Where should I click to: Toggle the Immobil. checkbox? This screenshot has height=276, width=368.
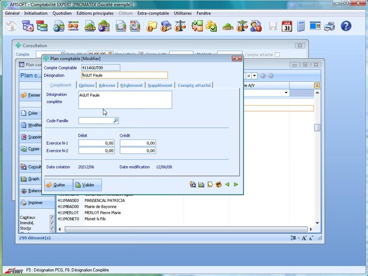point(52,222)
